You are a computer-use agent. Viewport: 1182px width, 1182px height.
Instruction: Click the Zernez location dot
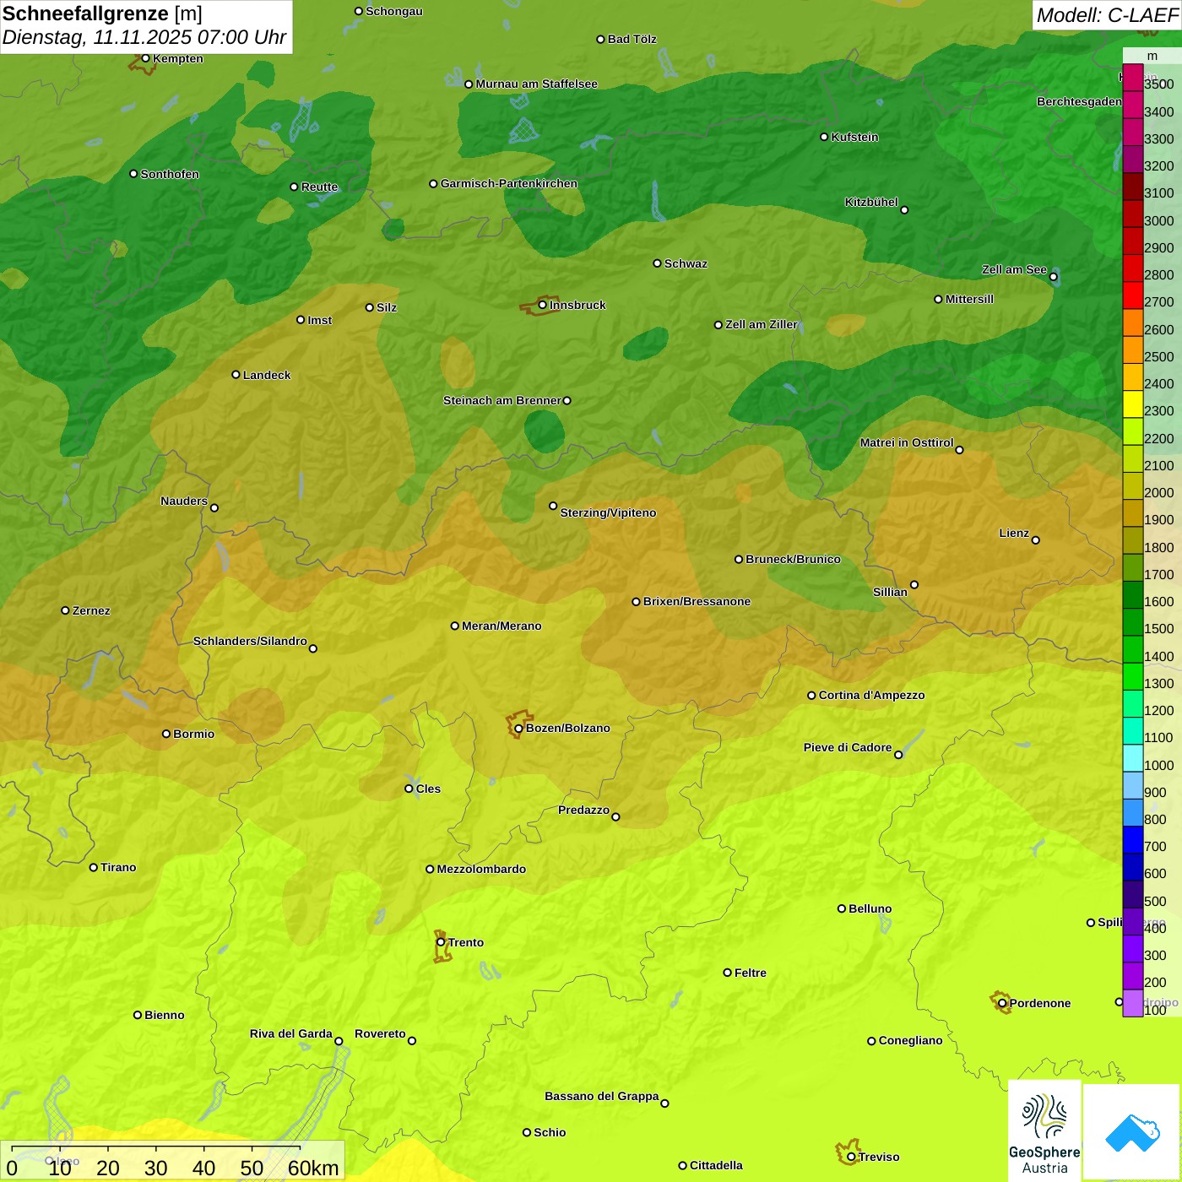click(x=66, y=610)
